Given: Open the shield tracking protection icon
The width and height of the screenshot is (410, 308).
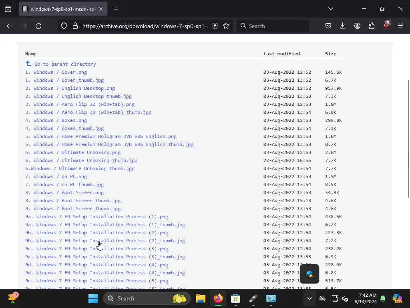Looking at the screenshot, I should click(x=64, y=26).
